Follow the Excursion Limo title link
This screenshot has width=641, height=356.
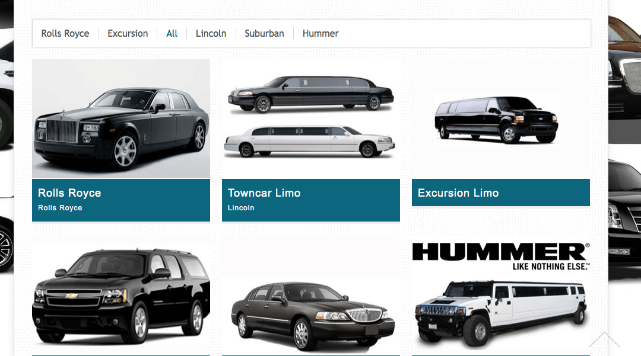(458, 193)
